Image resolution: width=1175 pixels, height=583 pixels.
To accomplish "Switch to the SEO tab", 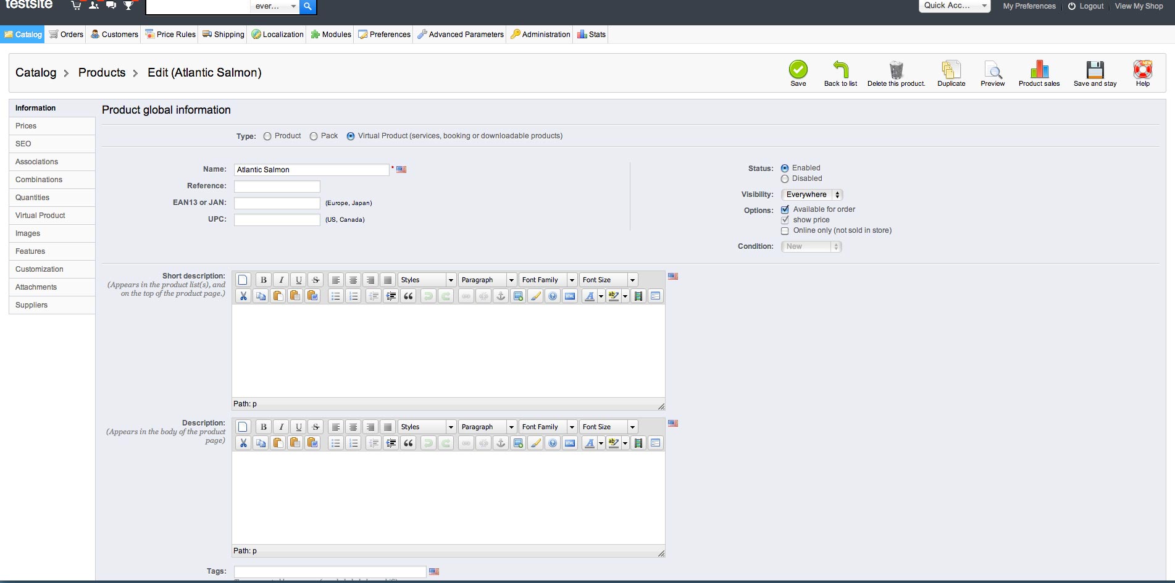I will tap(52, 144).
